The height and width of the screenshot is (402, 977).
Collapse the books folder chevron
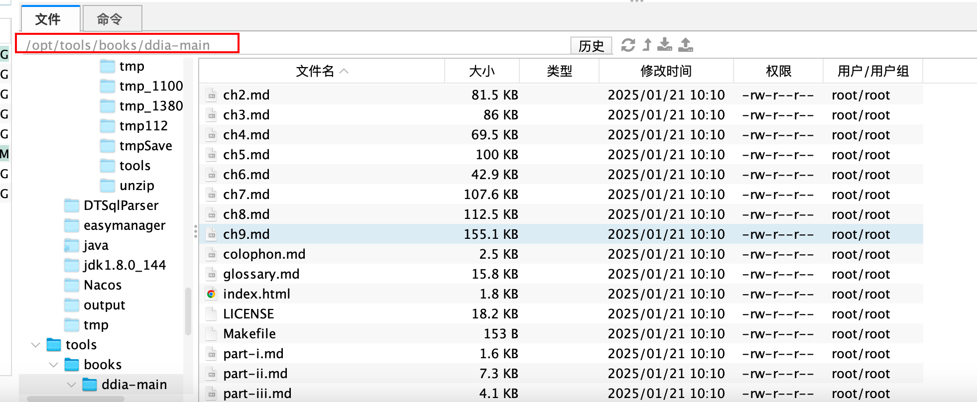(x=54, y=365)
